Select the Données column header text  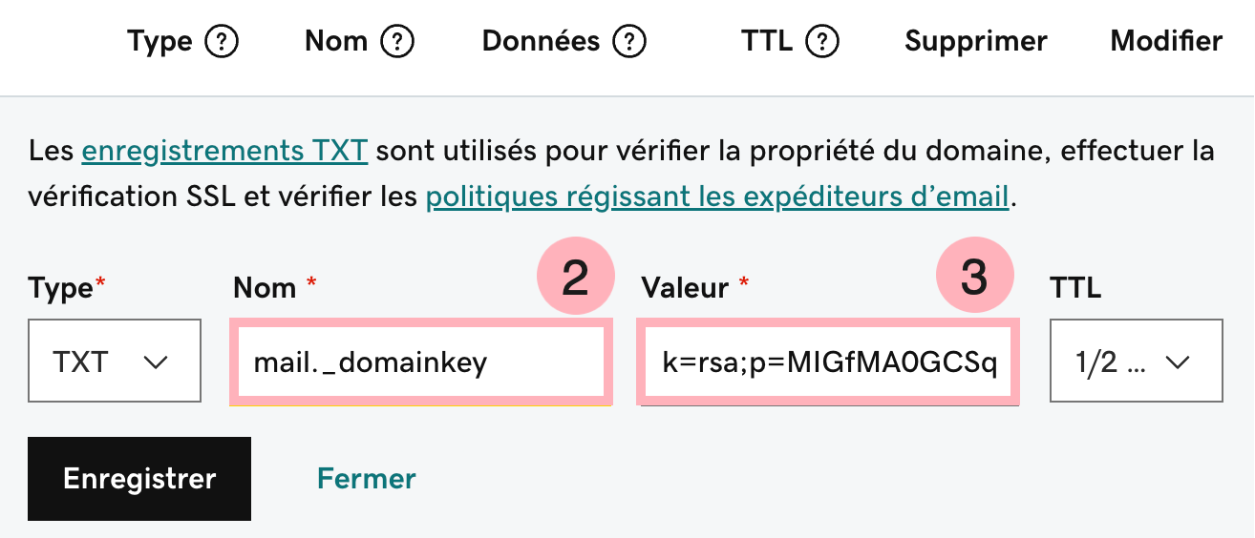[542, 42]
